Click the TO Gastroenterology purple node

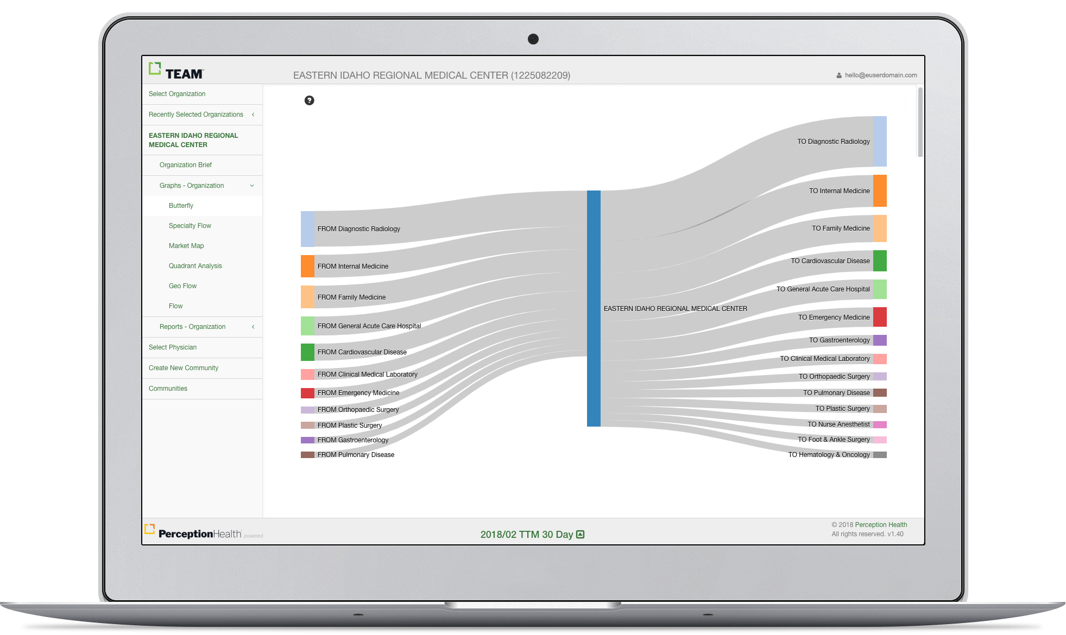(x=880, y=340)
